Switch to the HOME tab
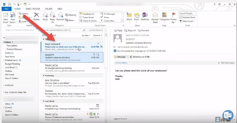 [x=18, y=9]
